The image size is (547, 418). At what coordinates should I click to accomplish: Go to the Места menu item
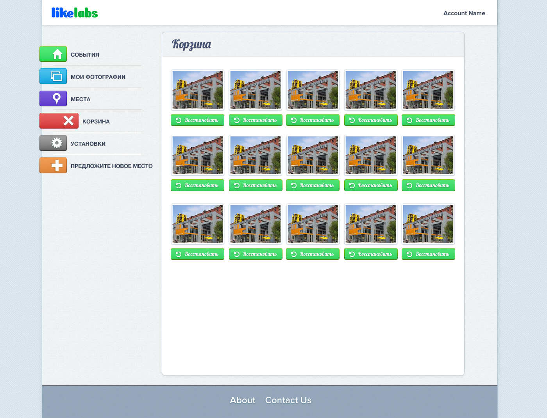(80, 99)
